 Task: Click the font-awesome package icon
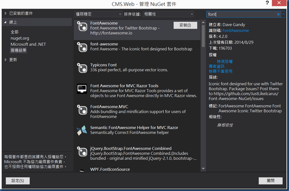[82, 47]
